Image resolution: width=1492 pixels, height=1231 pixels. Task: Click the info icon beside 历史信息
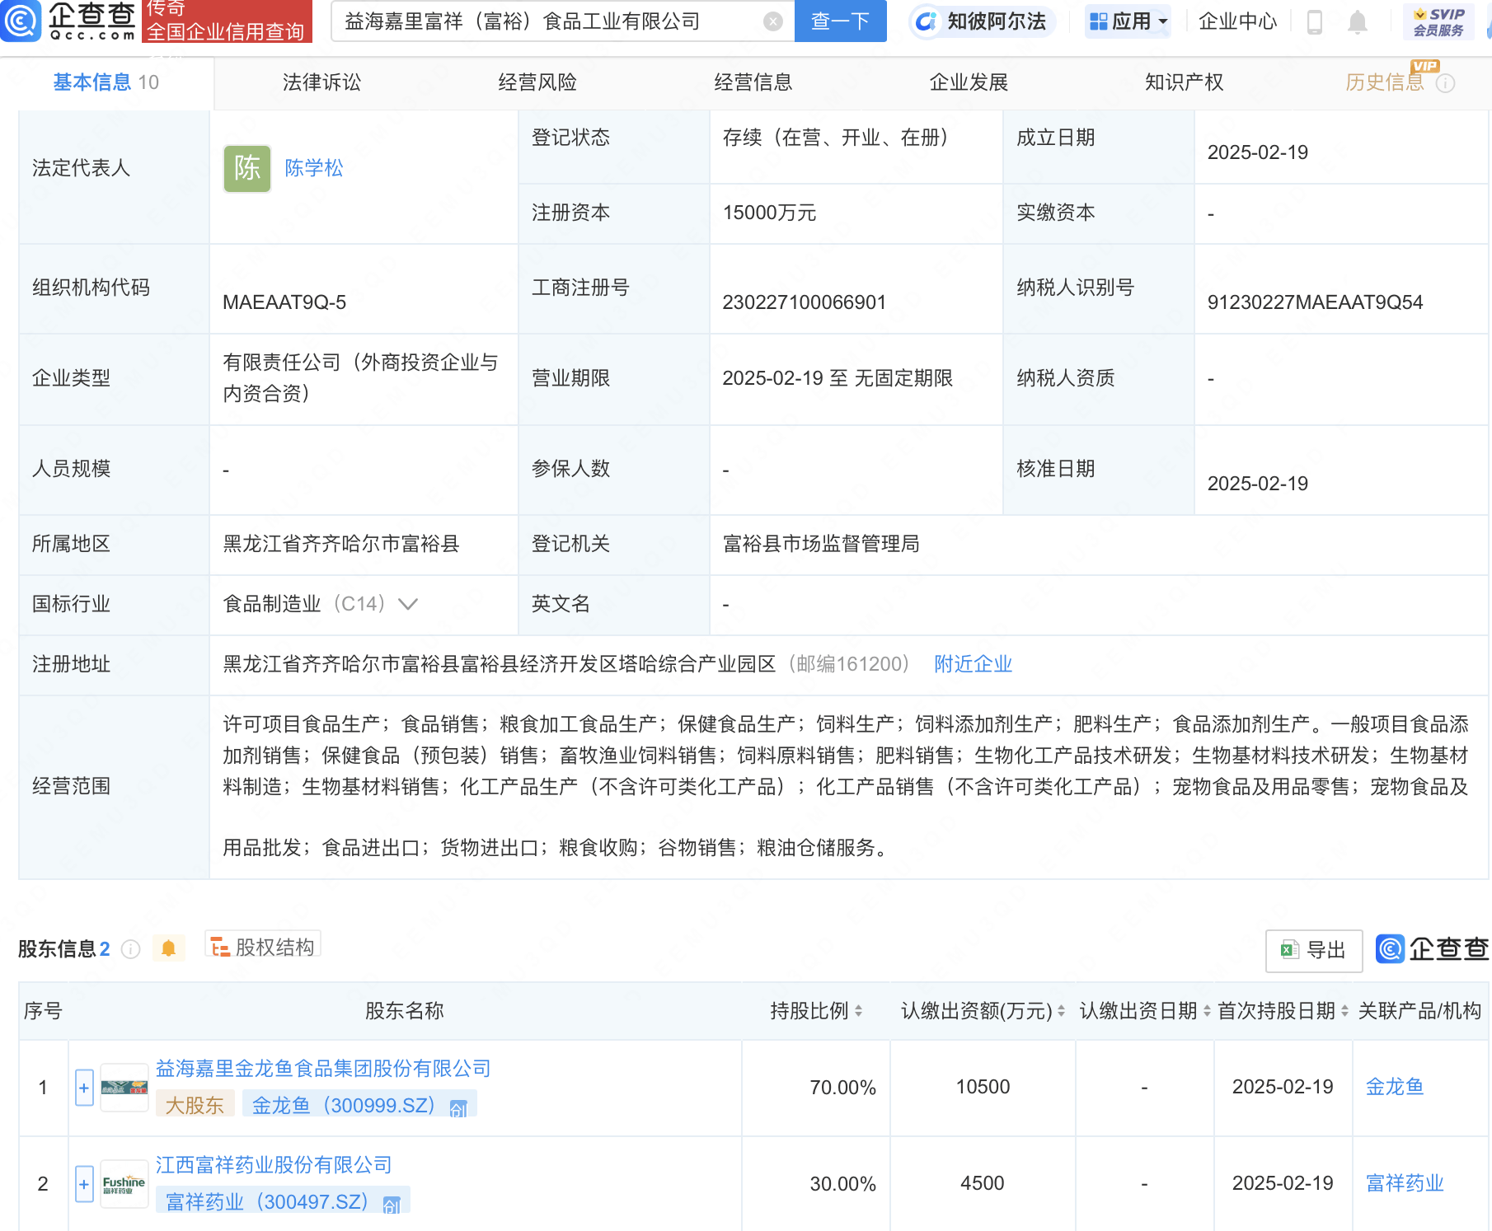(x=1445, y=83)
